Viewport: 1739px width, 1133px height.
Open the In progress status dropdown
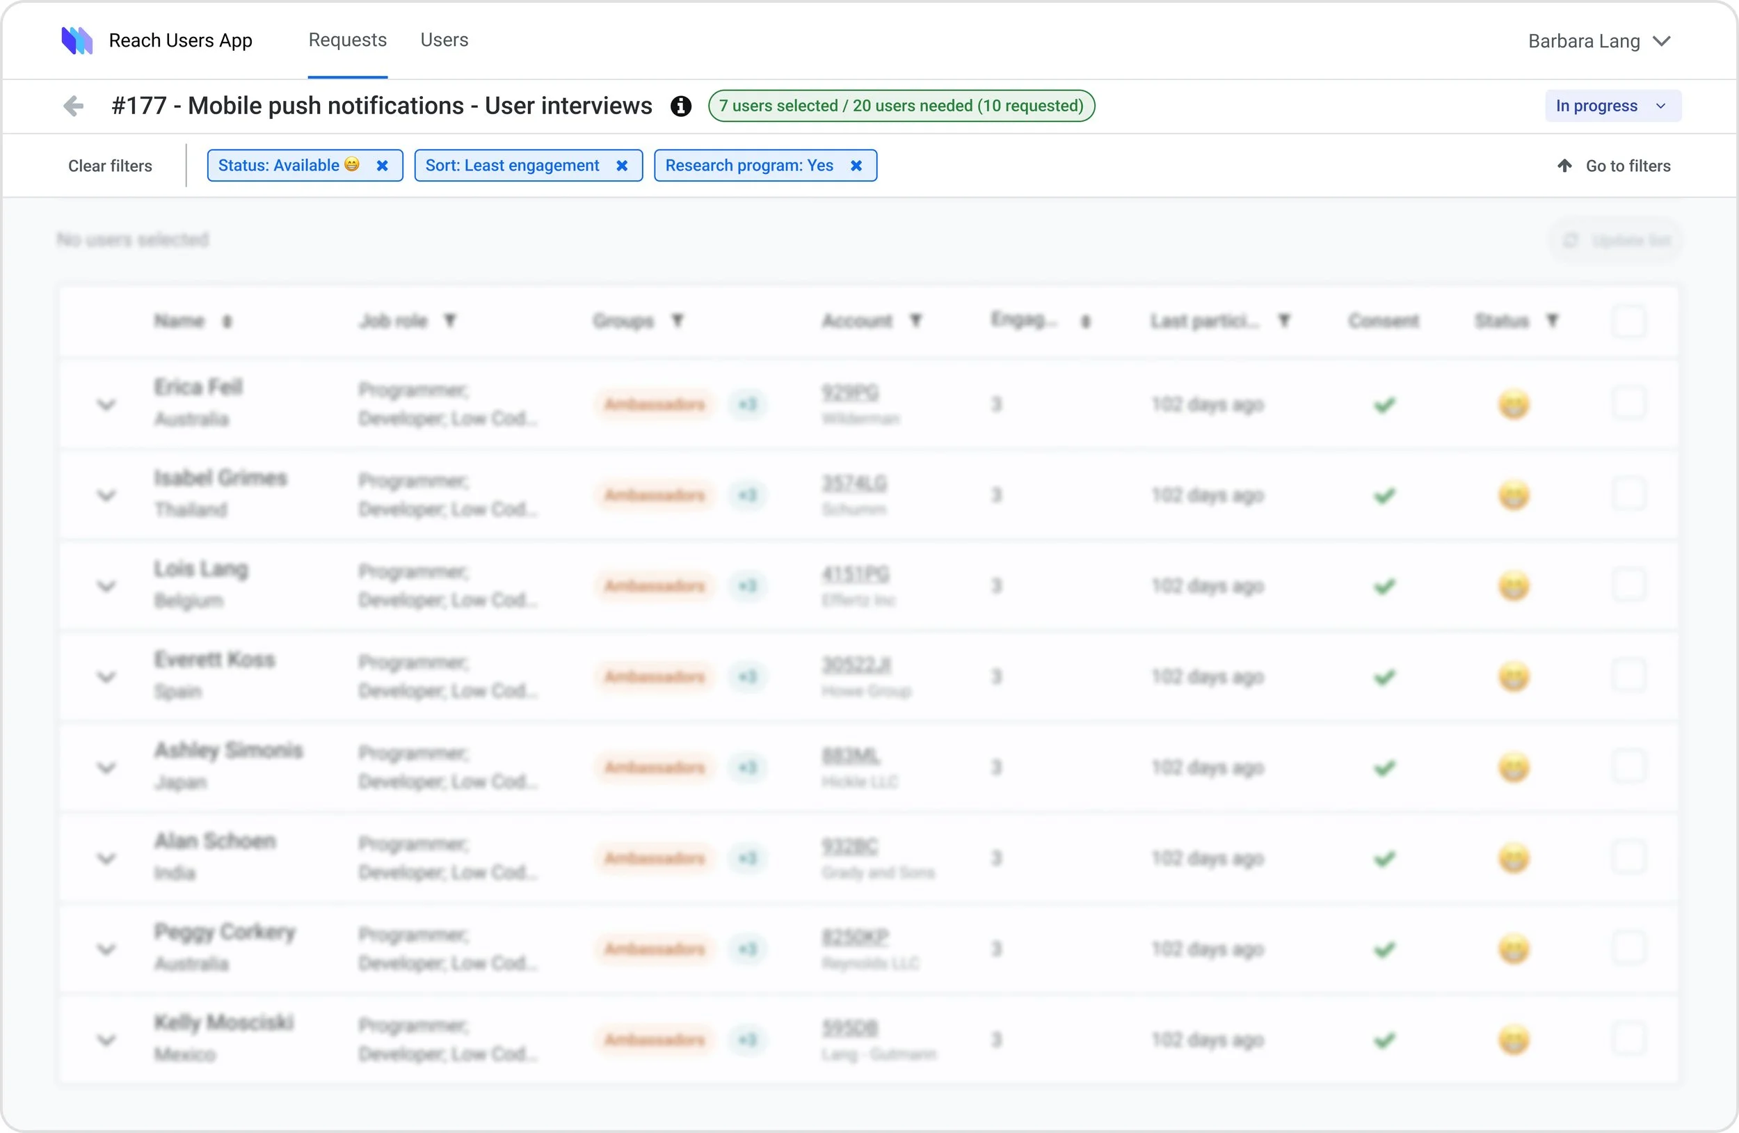pos(1612,106)
